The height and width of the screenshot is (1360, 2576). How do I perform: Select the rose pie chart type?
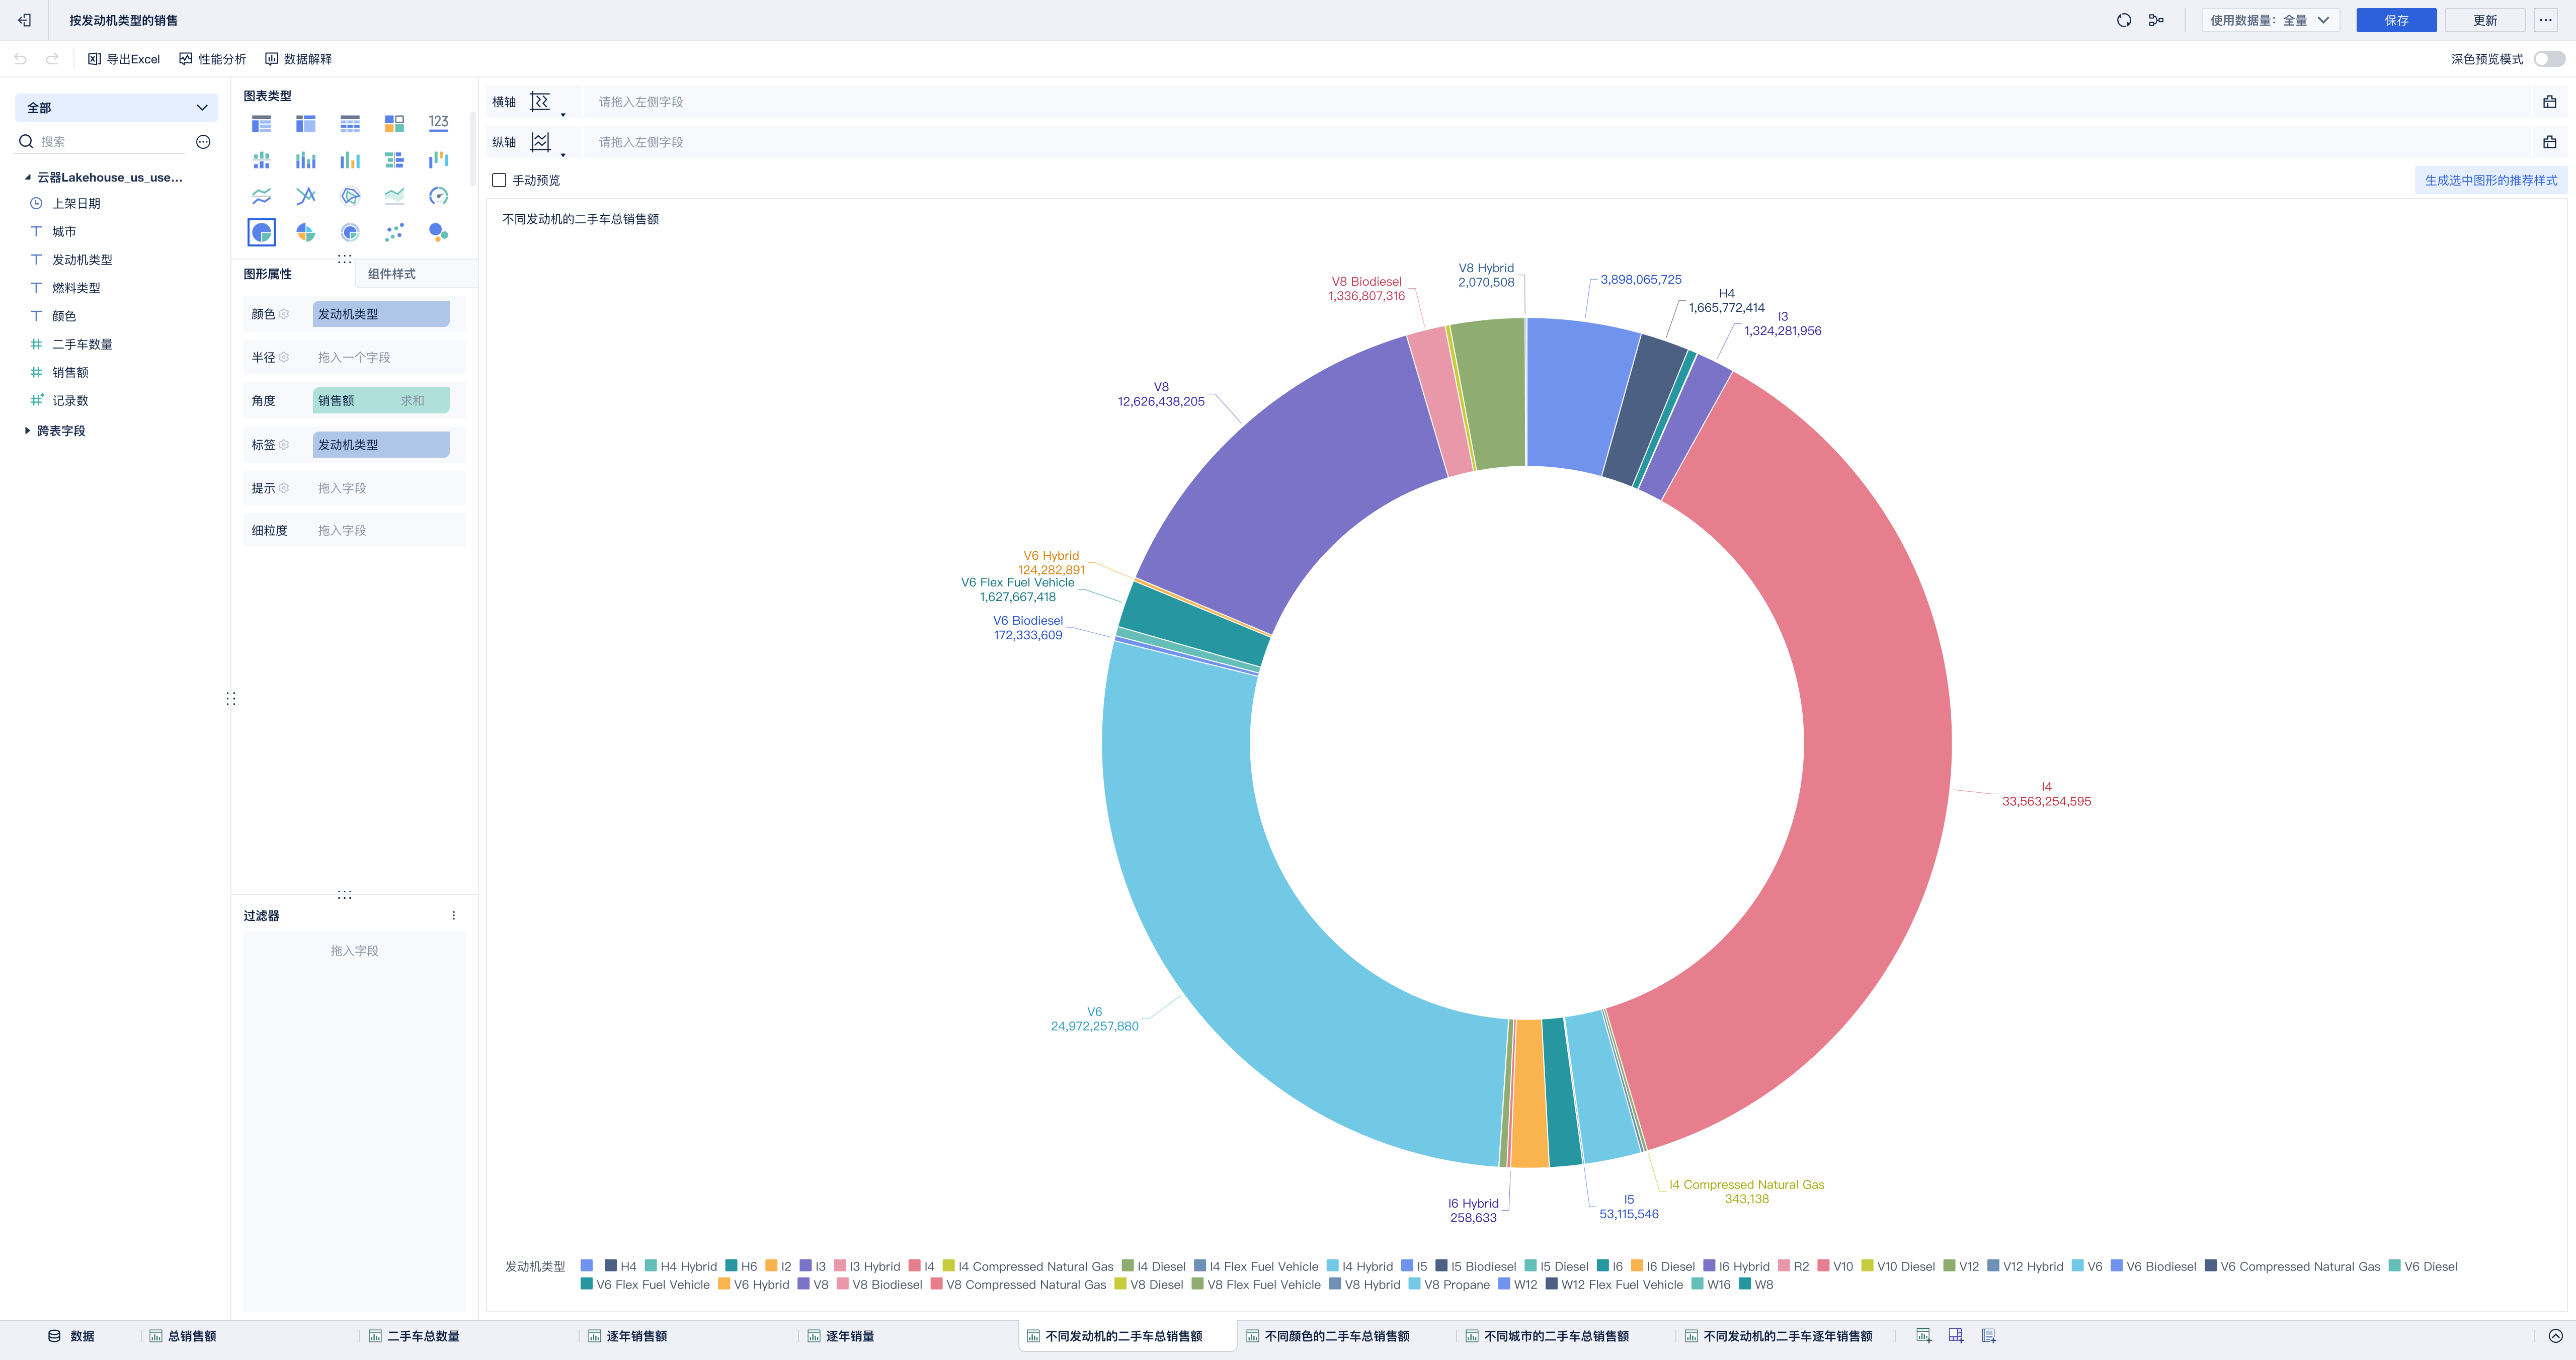point(306,232)
